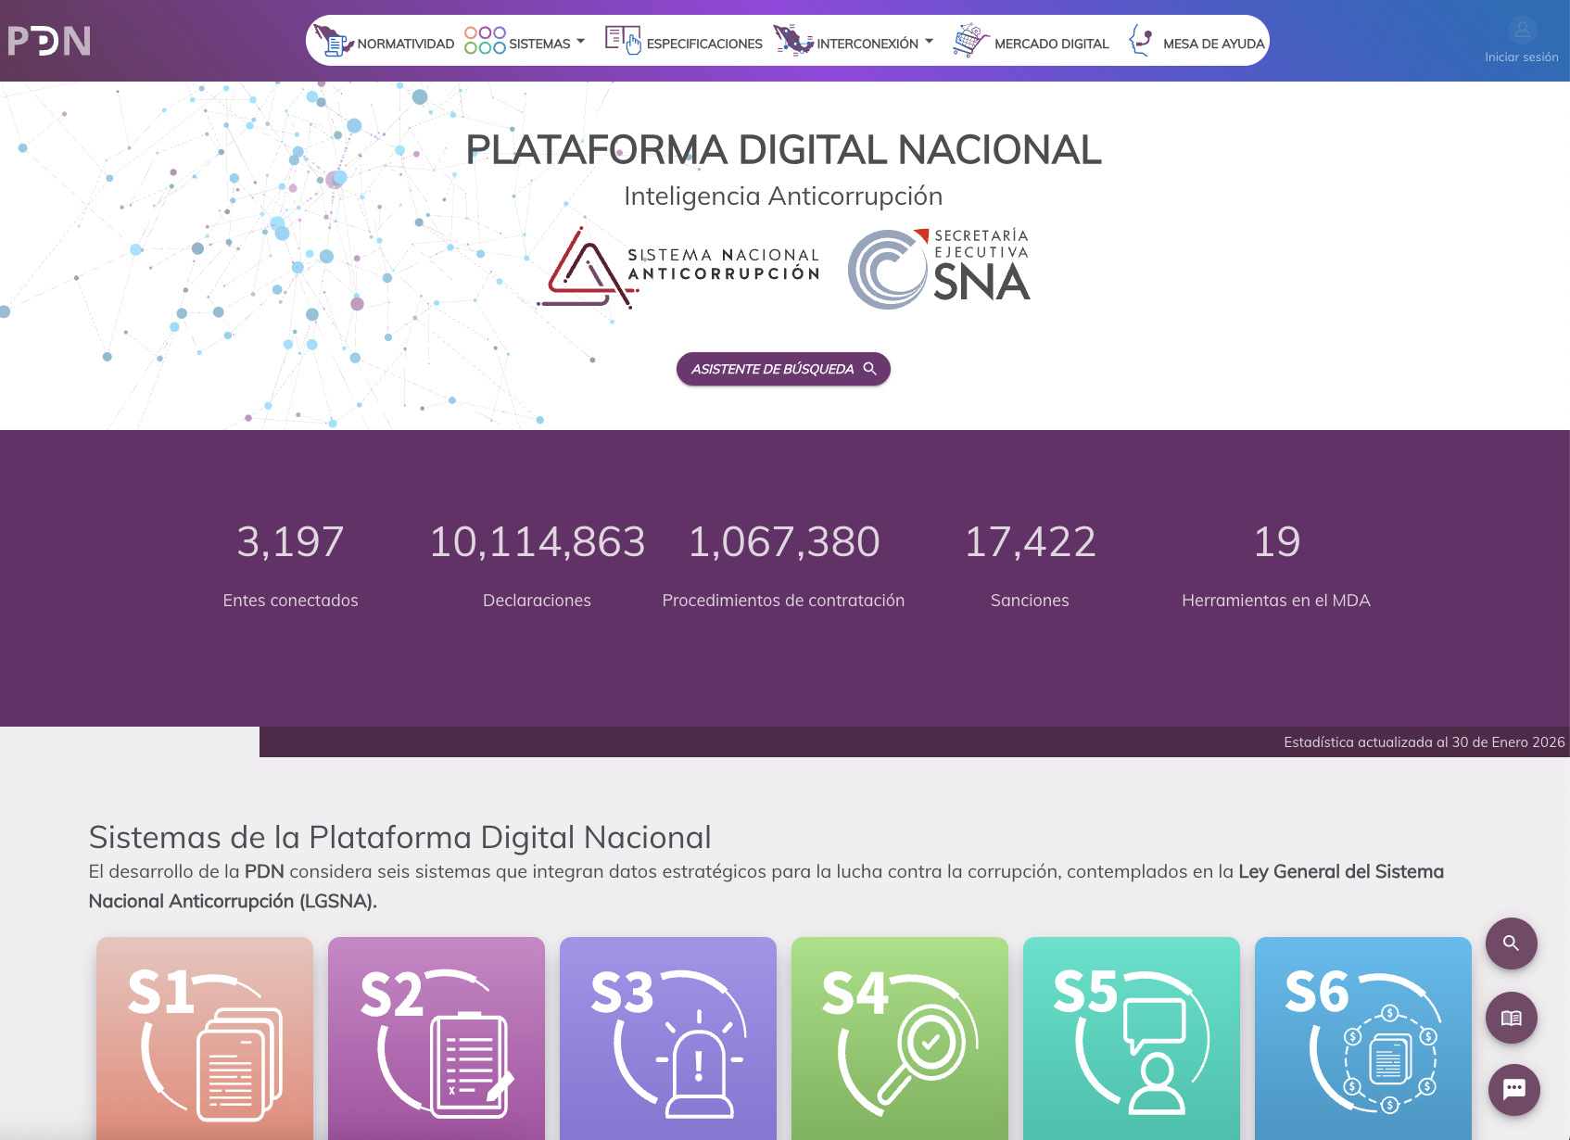Viewport: 1570px width, 1140px height.
Task: Expand the Sistemas dropdown menu
Action: 525,43
